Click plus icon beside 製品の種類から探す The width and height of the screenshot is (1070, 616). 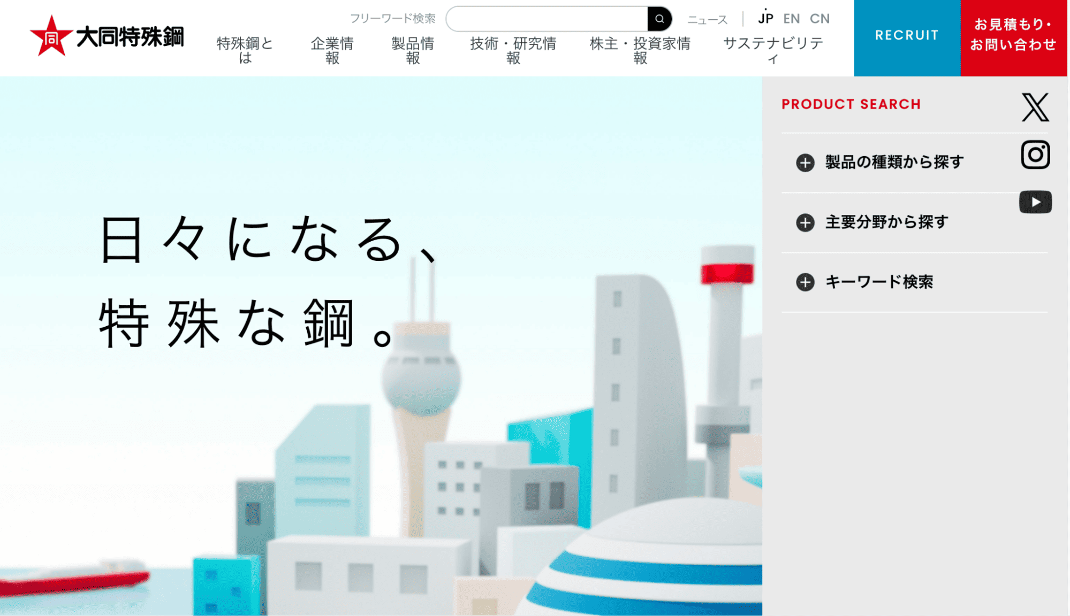tap(805, 163)
